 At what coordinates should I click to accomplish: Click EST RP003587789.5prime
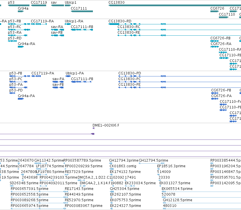point(82,160)
